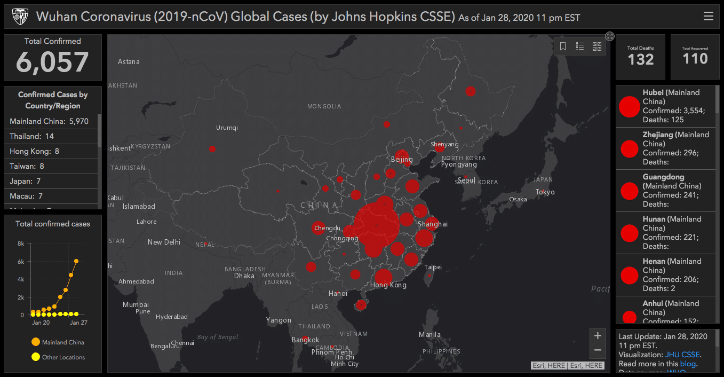Zoom out with the minus button

(x=598, y=350)
